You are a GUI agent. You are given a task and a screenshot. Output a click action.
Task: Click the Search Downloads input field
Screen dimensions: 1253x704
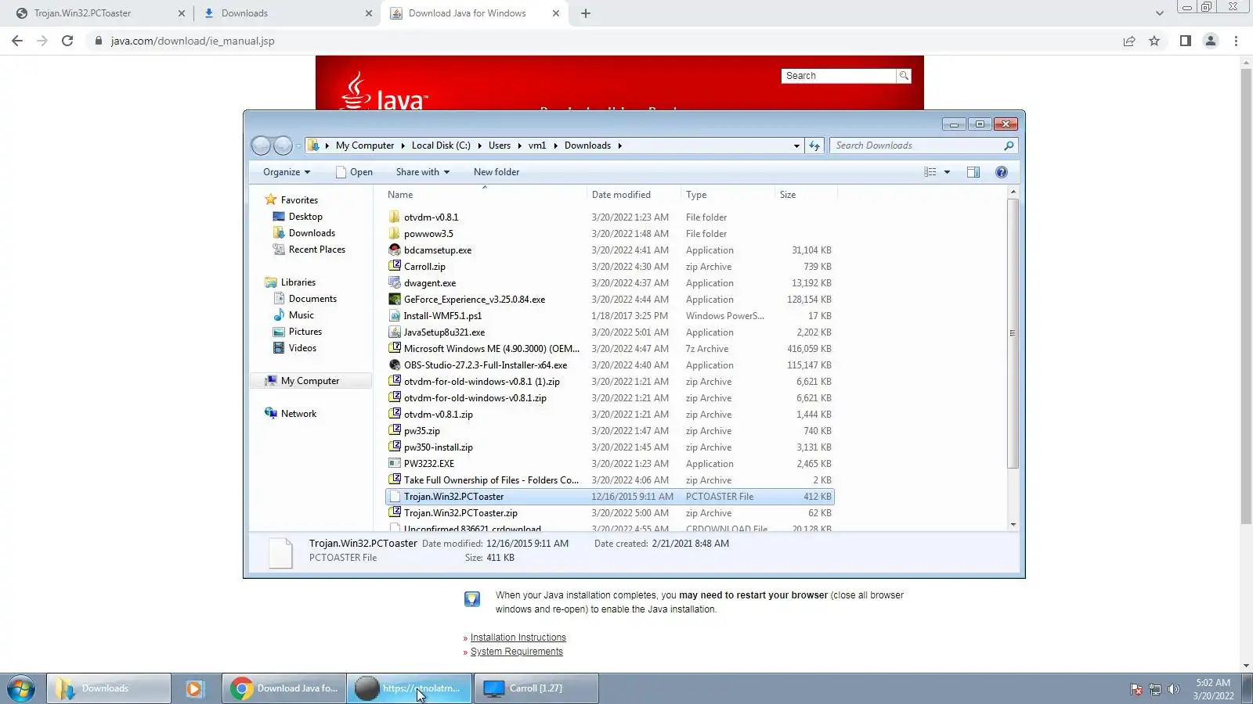(x=918, y=145)
